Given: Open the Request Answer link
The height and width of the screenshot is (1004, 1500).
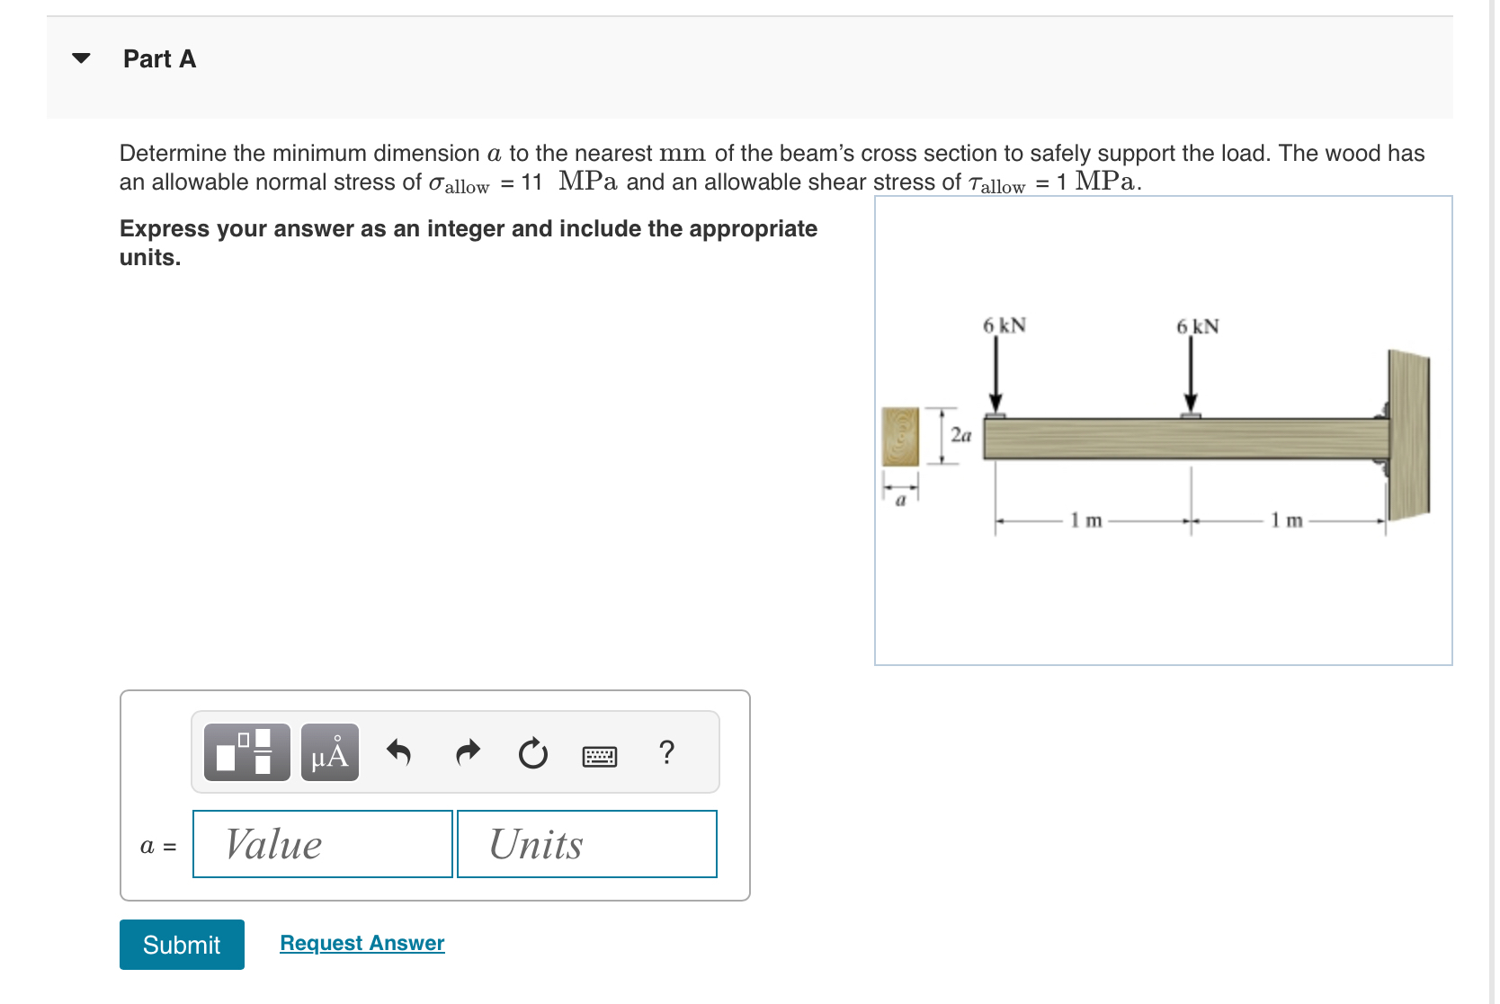Looking at the screenshot, I should tap(362, 942).
